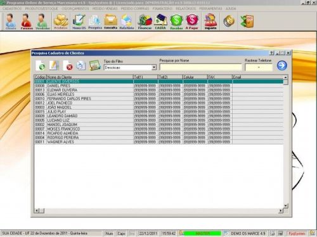Click the vertical scrollbar down arrow
Viewport: 317px width, 237px height.
tap(285, 205)
